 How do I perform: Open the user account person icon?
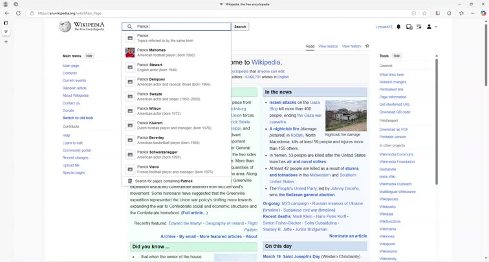click(429, 26)
